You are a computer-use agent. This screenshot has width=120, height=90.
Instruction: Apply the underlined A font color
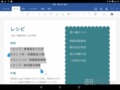pos(57,14)
